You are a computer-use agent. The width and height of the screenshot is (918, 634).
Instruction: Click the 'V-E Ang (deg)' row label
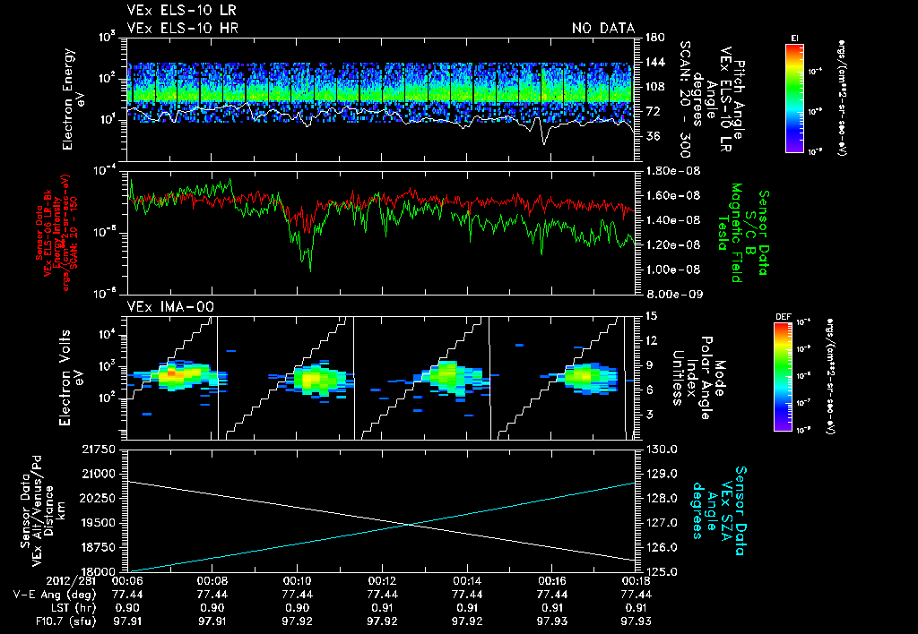55,595
